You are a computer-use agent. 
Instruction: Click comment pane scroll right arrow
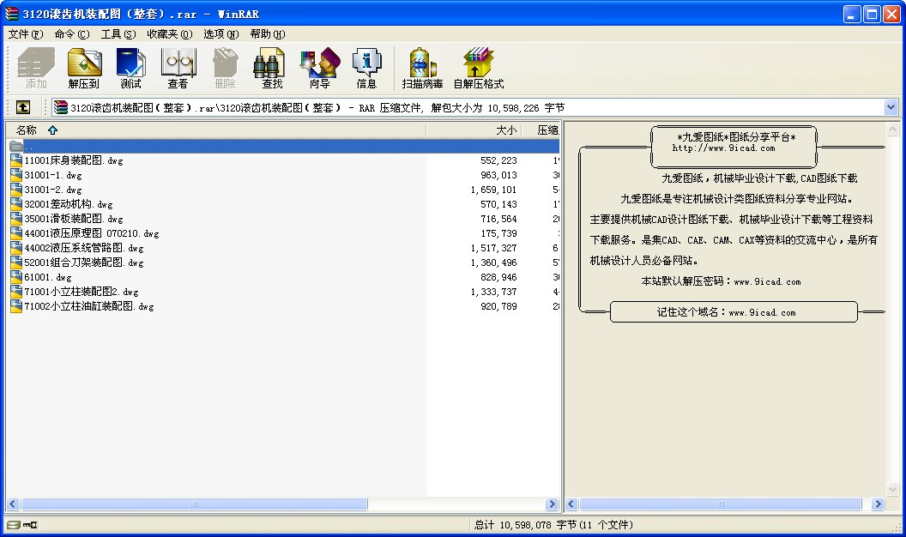click(x=878, y=504)
